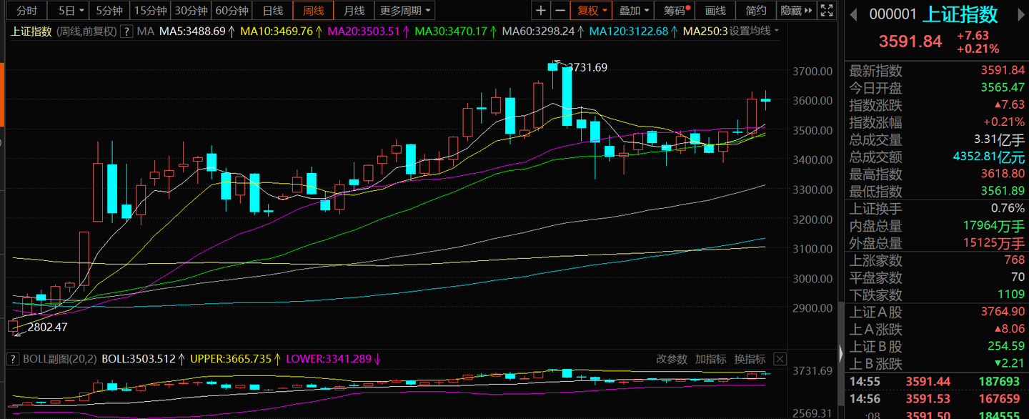Open the 更多周期 dropdown
The height and width of the screenshot is (419, 1029).
(x=405, y=11)
